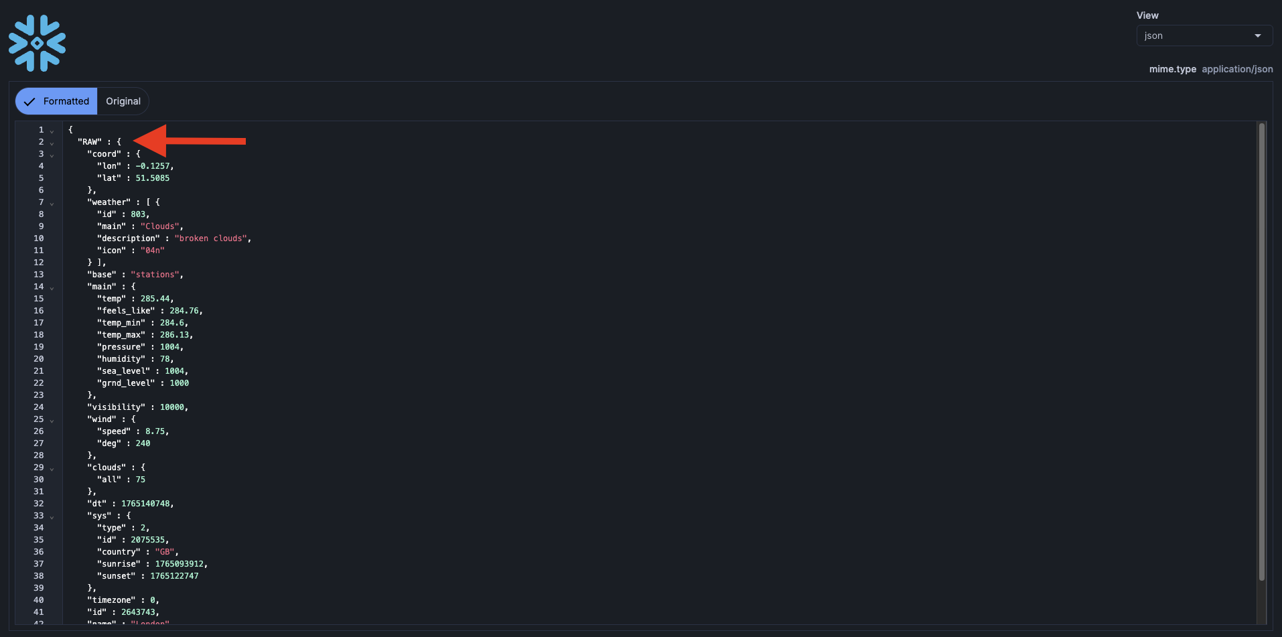The image size is (1282, 637).
Task: Switch to Original view
Action: [x=123, y=101]
